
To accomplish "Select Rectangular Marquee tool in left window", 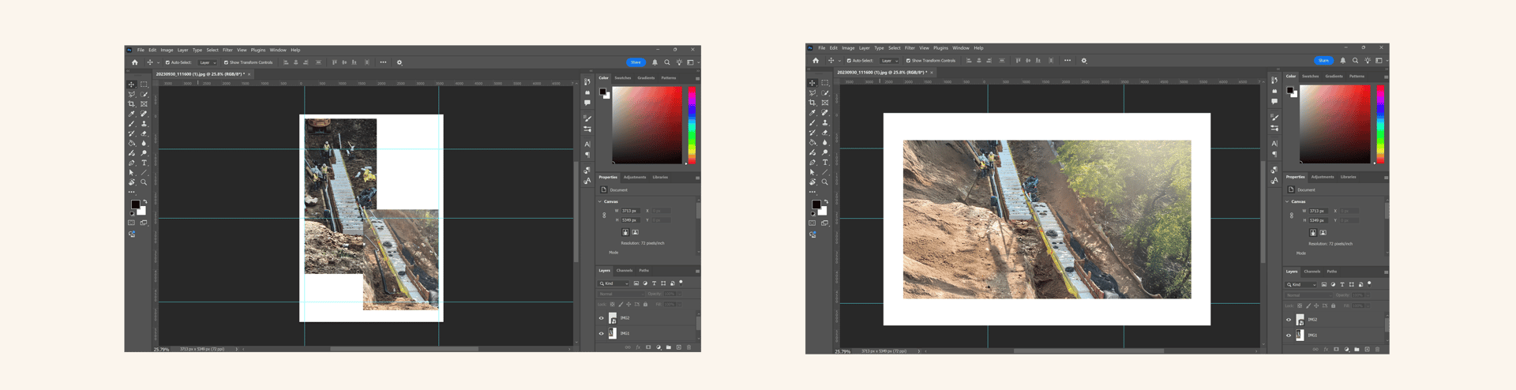I will pyautogui.click(x=144, y=84).
